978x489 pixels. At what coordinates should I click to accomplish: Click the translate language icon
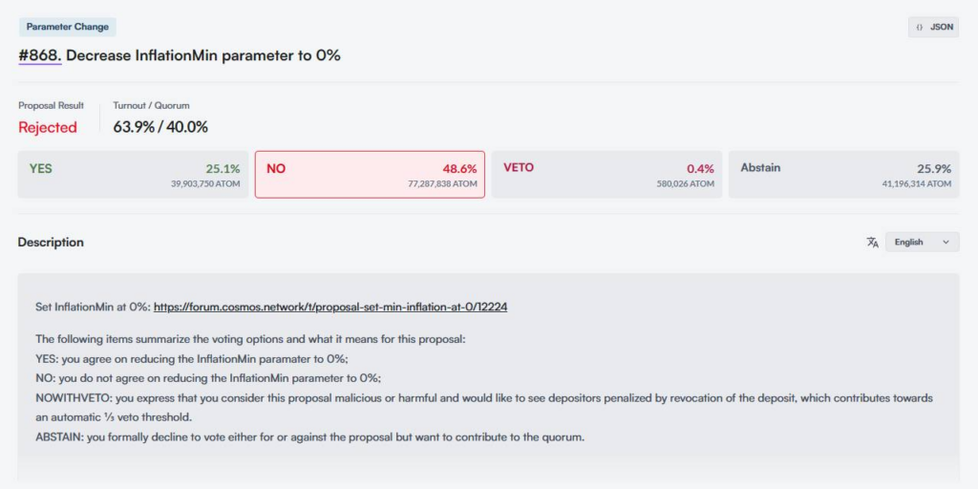(x=872, y=242)
